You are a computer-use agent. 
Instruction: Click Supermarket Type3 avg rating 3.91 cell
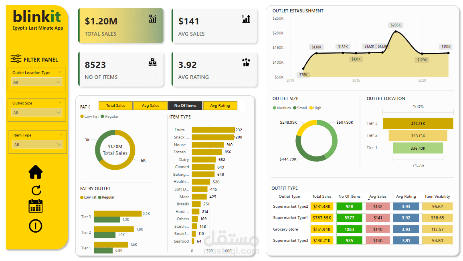pyautogui.click(x=406, y=241)
